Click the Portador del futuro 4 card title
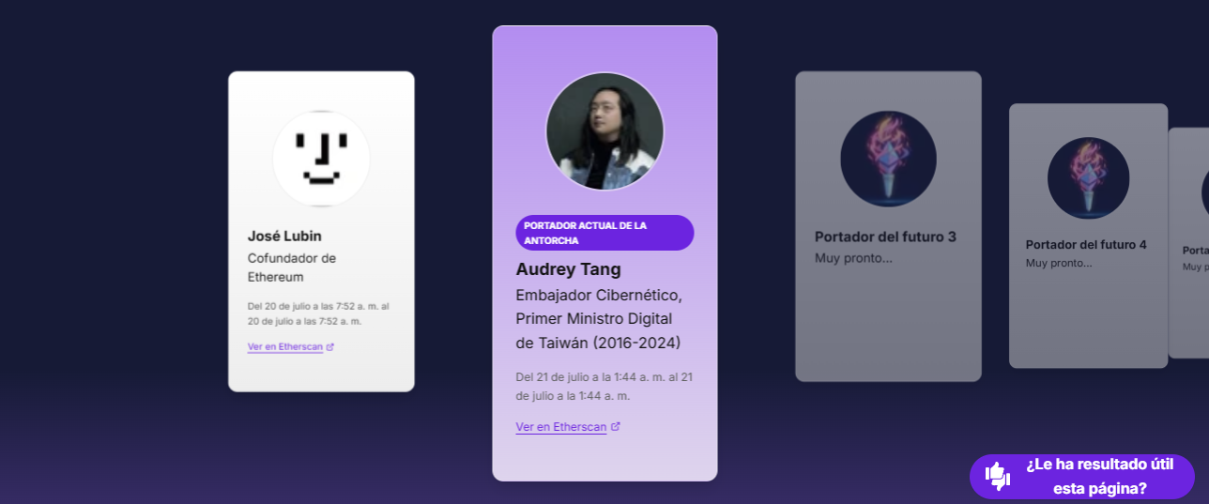The height and width of the screenshot is (504, 1209). coord(1086,245)
